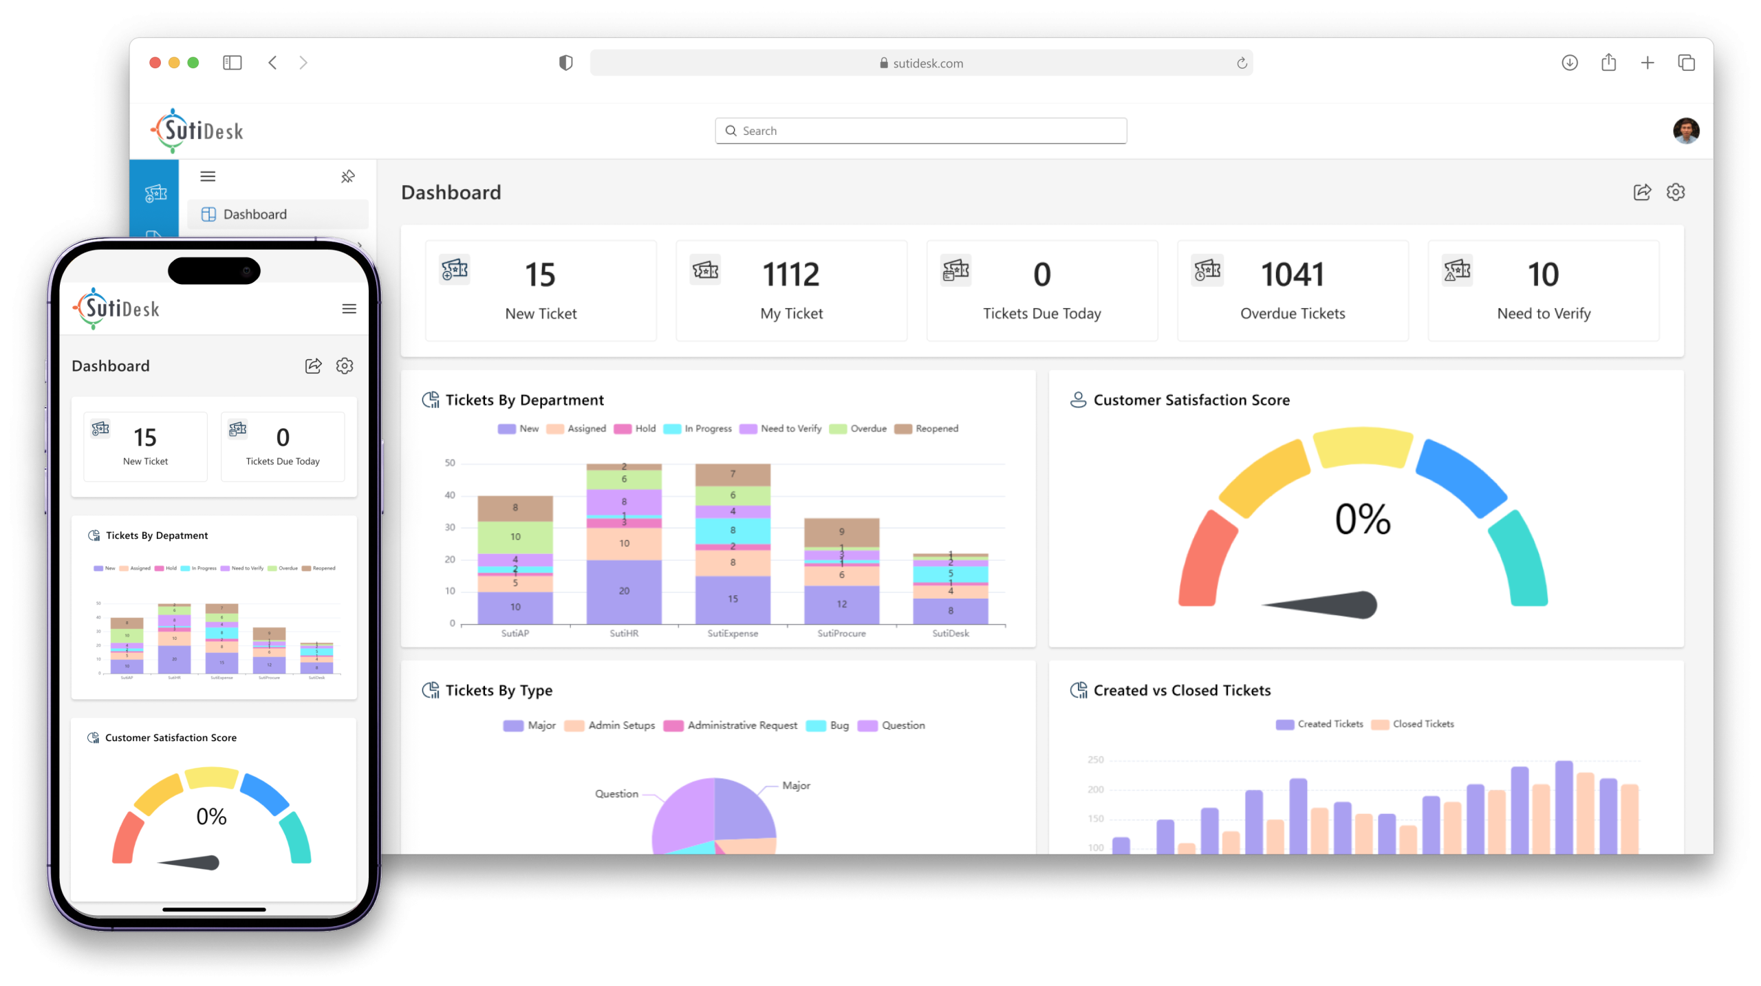Open dashboard sharing via the share icon
Viewport: 1761px width, 986px height.
point(1642,193)
